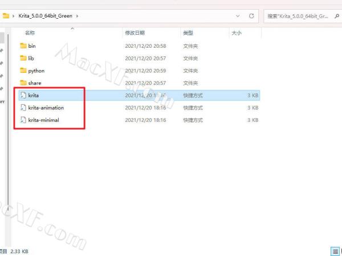The width and height of the screenshot is (342, 256).
Task: Select the lib folder icon
Action: coord(23,58)
